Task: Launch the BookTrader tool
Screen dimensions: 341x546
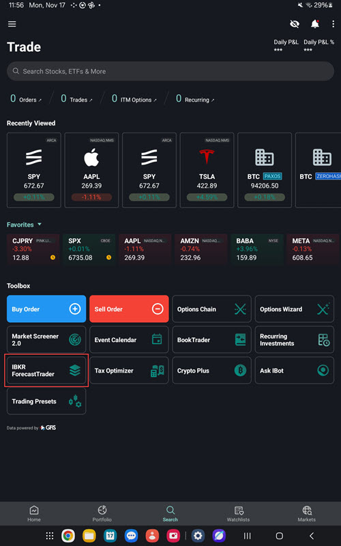Action: pos(211,339)
